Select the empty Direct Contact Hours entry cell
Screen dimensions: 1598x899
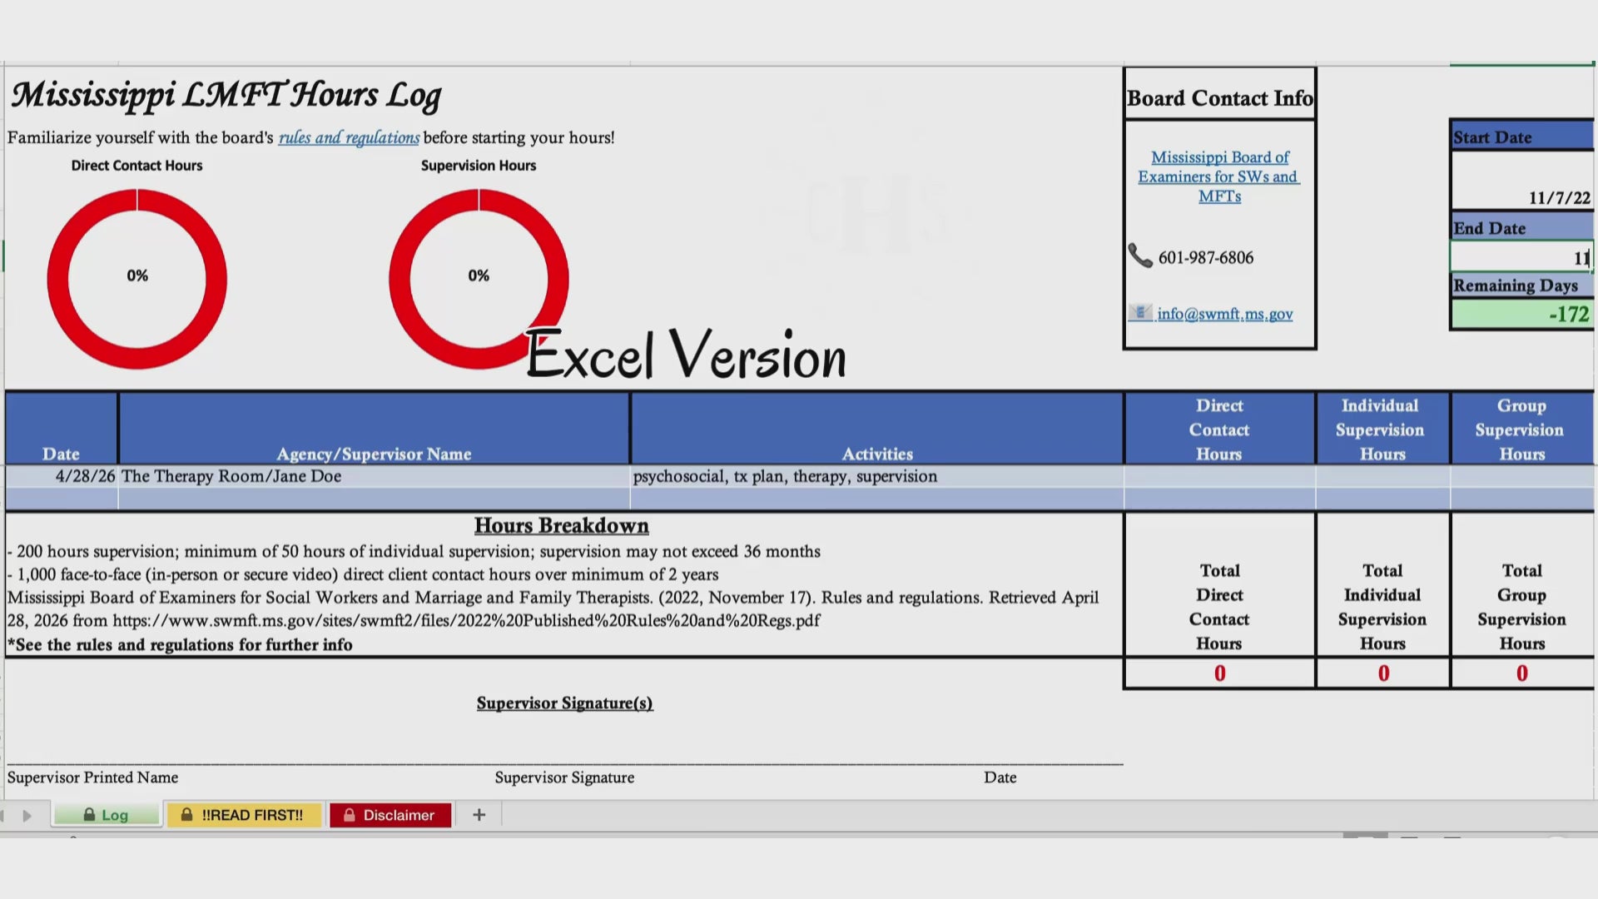(x=1219, y=476)
